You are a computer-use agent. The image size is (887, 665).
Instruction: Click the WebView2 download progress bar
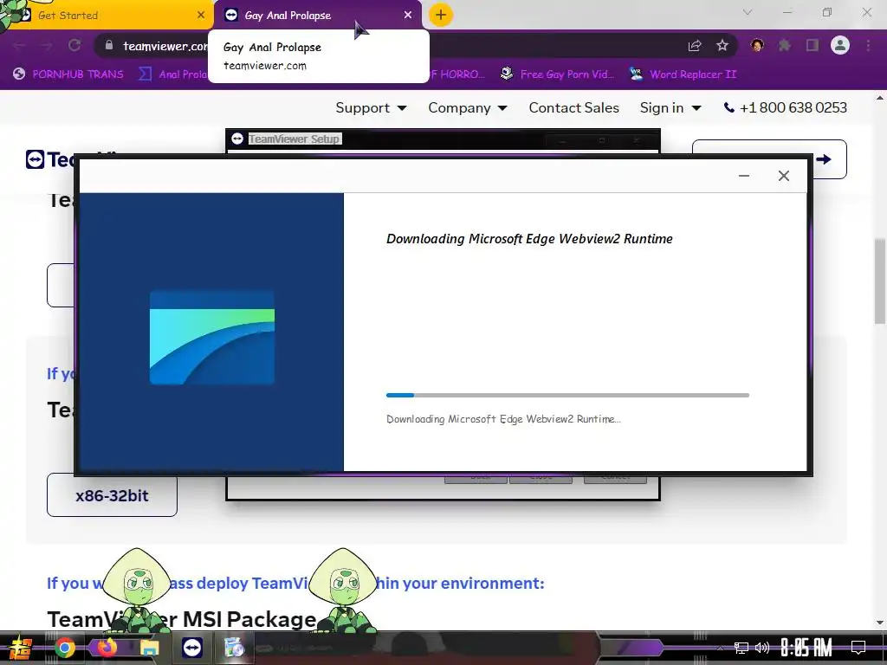(x=567, y=395)
